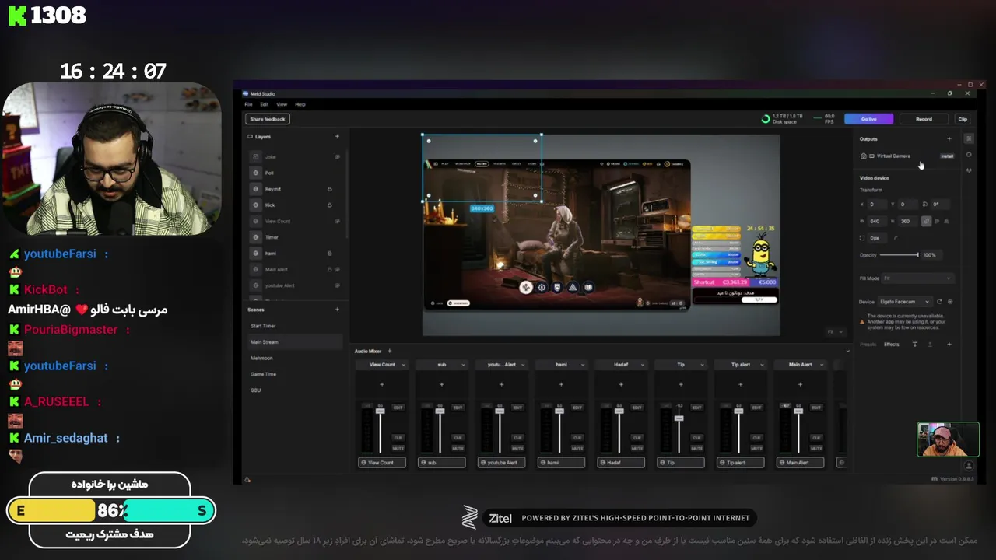This screenshot has height=560, width=996.
Task: Click the Poll layer's globe icon
Action: click(x=256, y=173)
